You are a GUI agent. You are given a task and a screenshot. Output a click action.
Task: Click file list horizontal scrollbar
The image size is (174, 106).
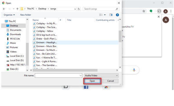click(65, 70)
